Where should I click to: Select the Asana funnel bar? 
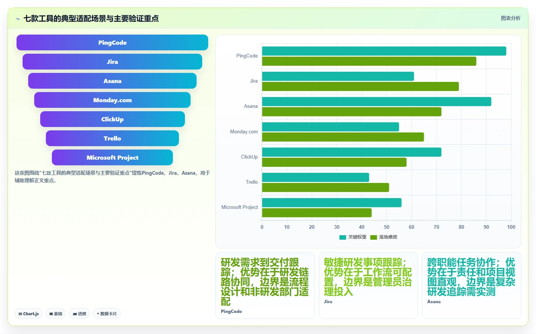(112, 81)
